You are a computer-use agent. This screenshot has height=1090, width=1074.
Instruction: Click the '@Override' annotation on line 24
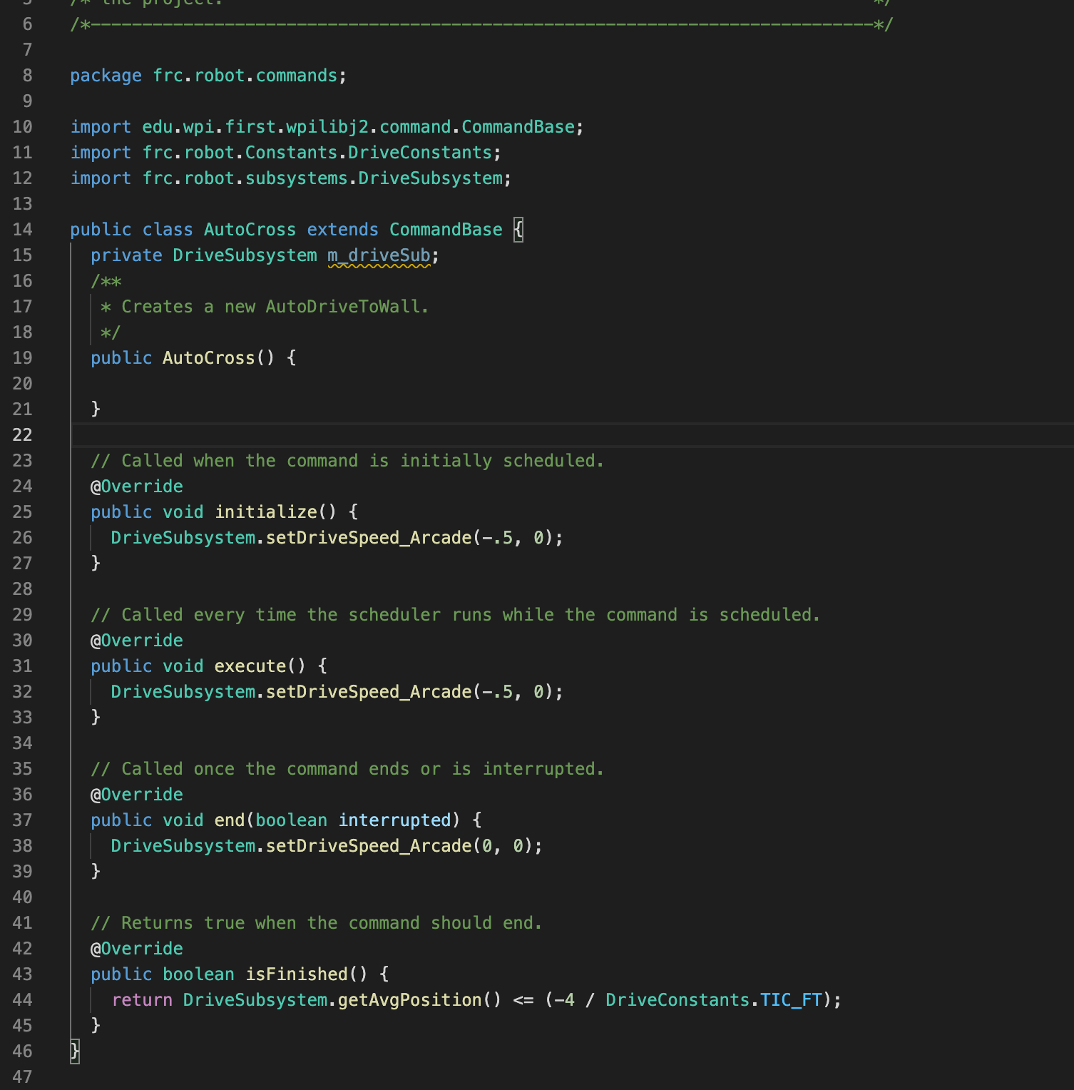click(x=137, y=487)
